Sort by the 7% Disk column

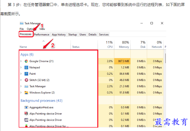139,45
